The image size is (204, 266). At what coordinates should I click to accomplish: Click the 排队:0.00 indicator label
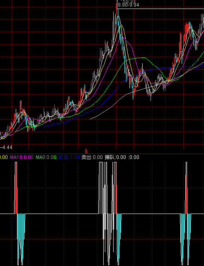tap(115, 157)
